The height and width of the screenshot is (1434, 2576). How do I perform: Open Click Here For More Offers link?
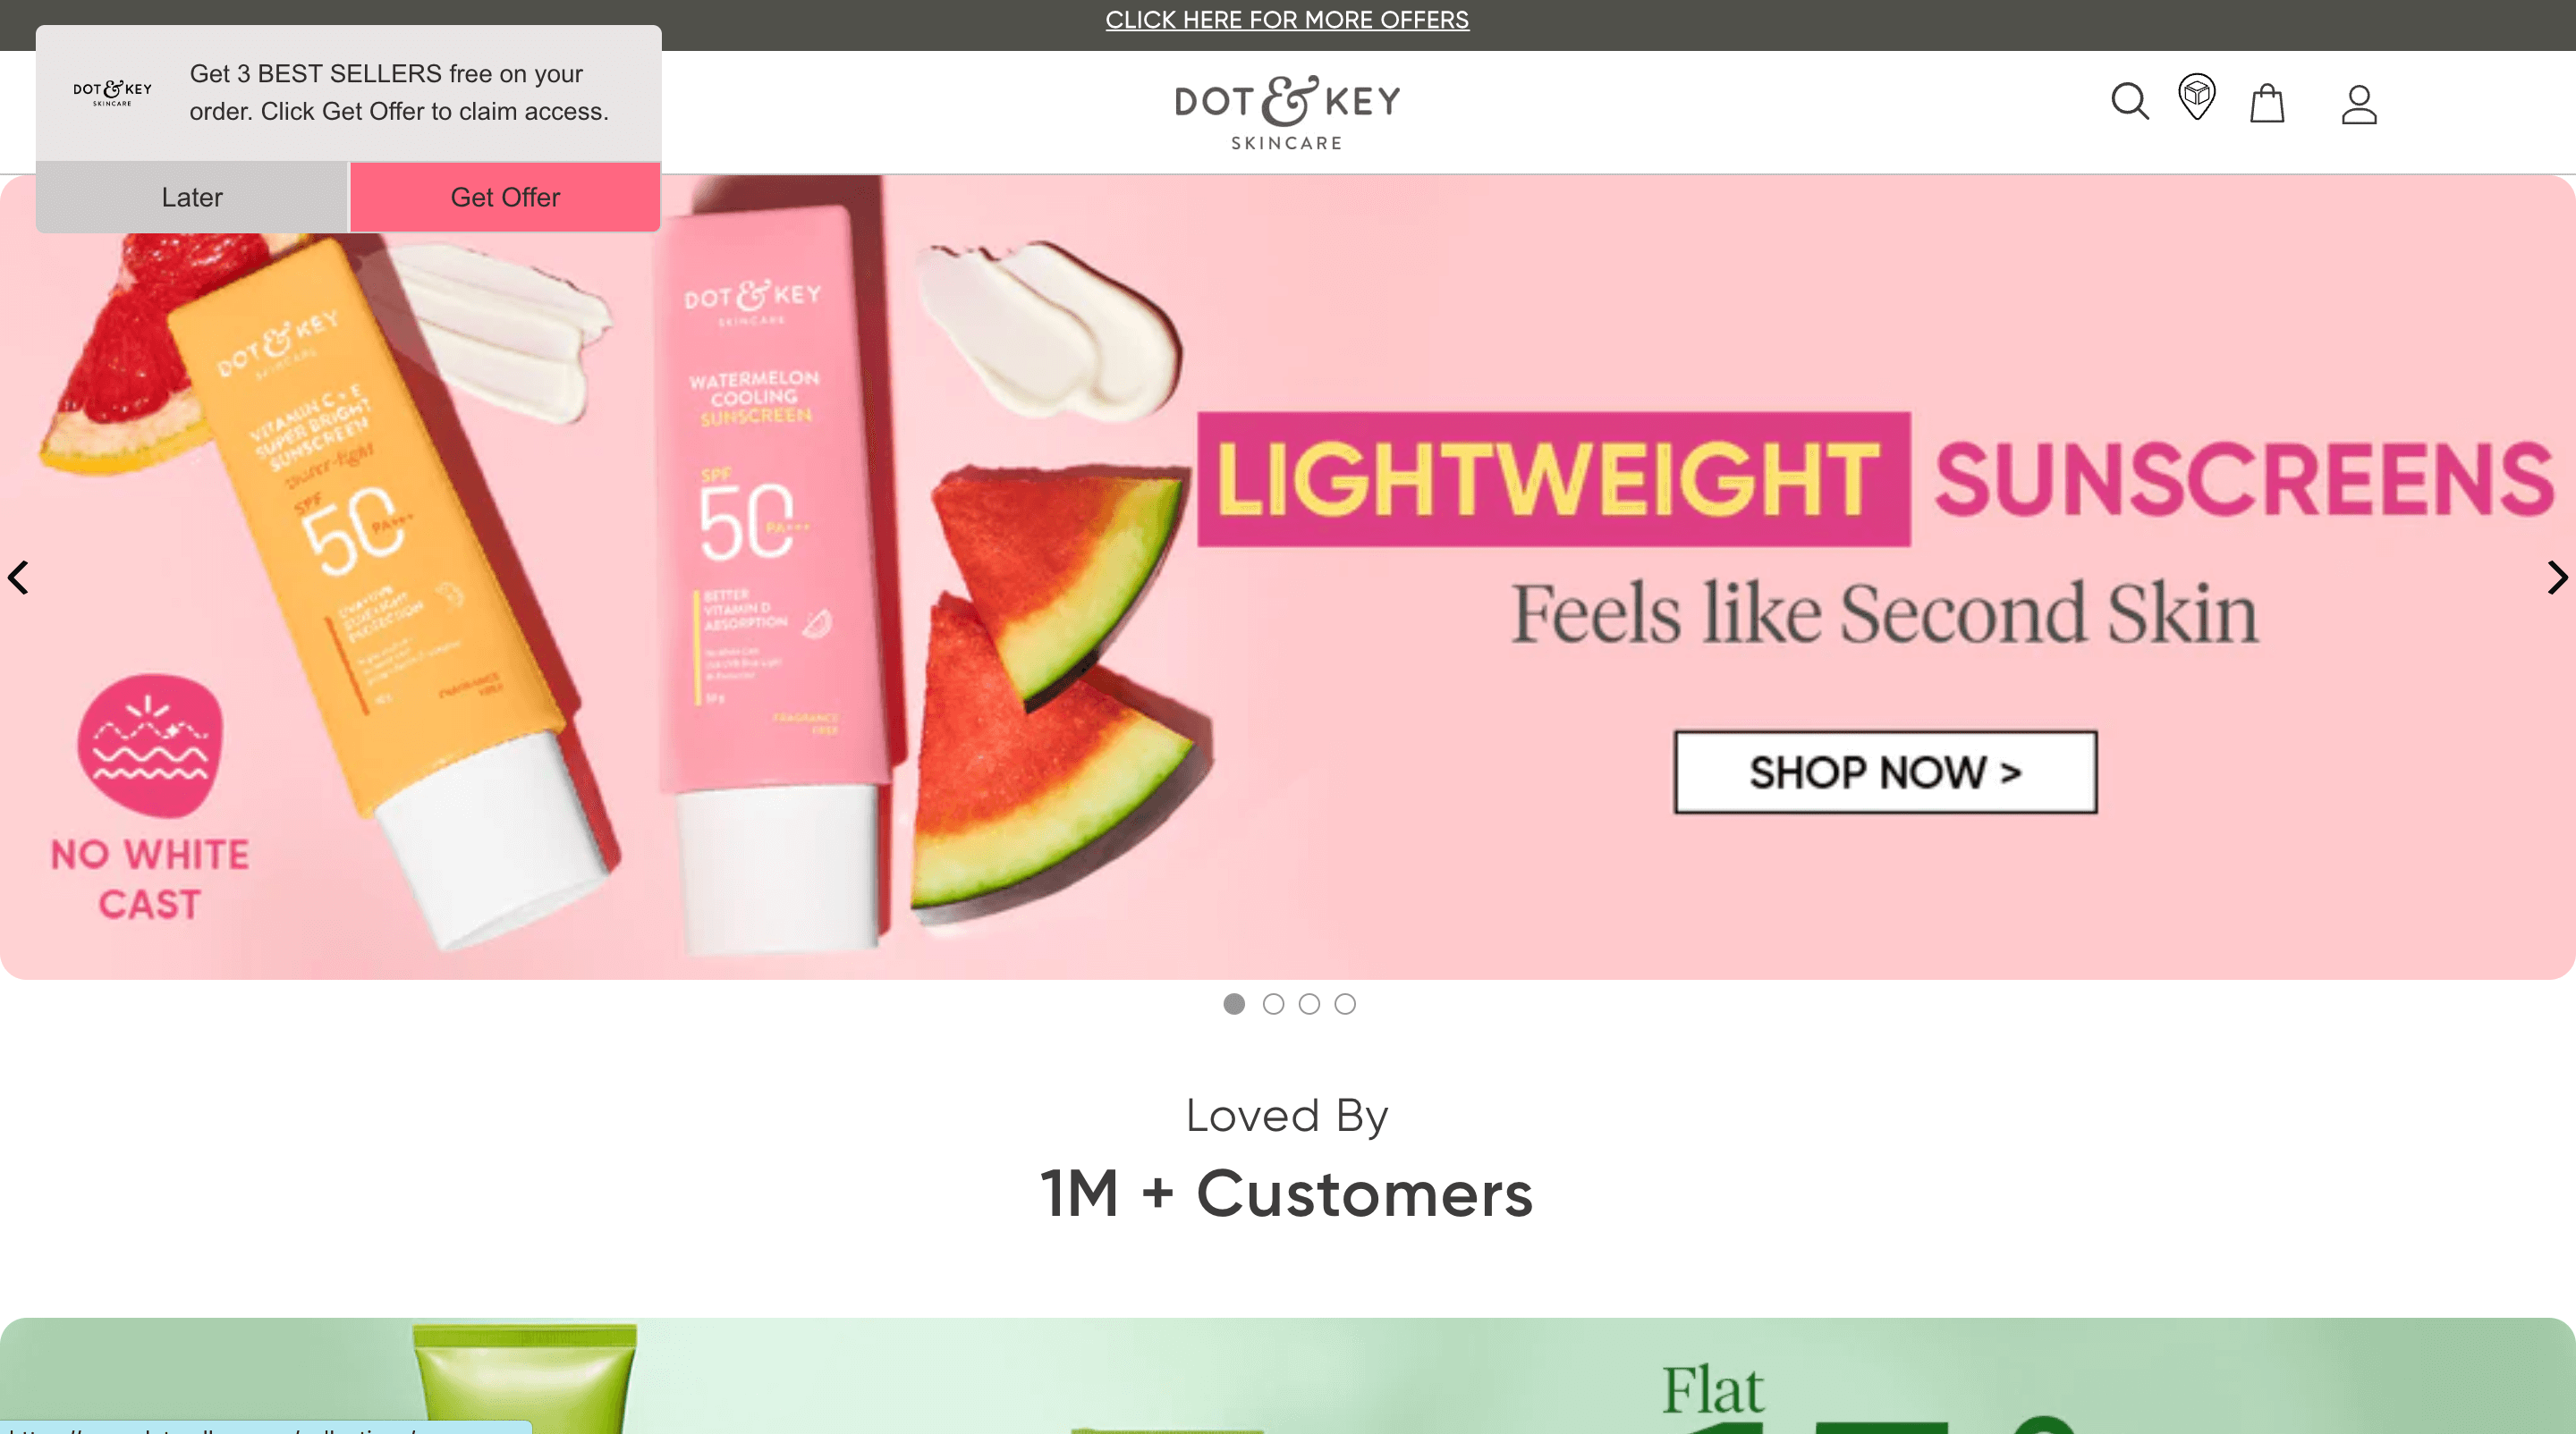[1287, 20]
